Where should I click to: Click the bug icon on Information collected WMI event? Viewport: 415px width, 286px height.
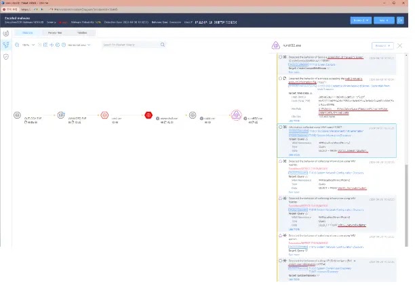[x=285, y=127]
